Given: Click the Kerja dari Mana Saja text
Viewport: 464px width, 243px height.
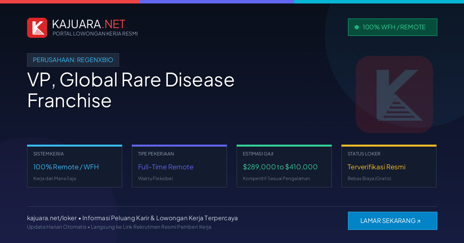Looking at the screenshot, I should tap(55, 178).
